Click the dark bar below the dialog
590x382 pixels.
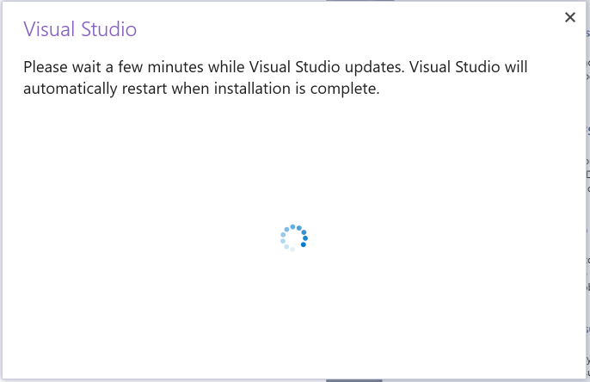click(x=353, y=379)
